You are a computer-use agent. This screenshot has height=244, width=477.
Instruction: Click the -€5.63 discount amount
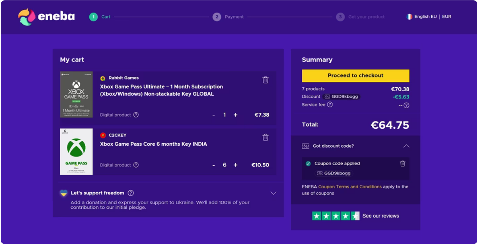401,97
